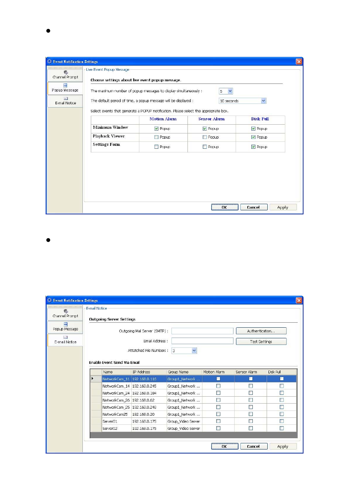Uncheck Disk Full popup for Settings Form
This screenshot has width=348, height=494.
253,147
